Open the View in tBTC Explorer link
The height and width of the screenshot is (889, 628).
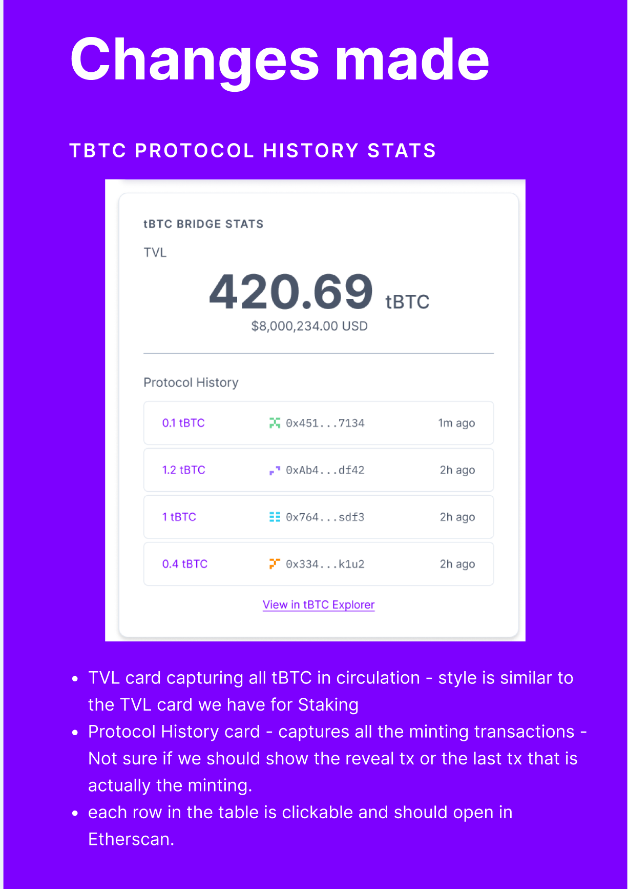click(318, 604)
